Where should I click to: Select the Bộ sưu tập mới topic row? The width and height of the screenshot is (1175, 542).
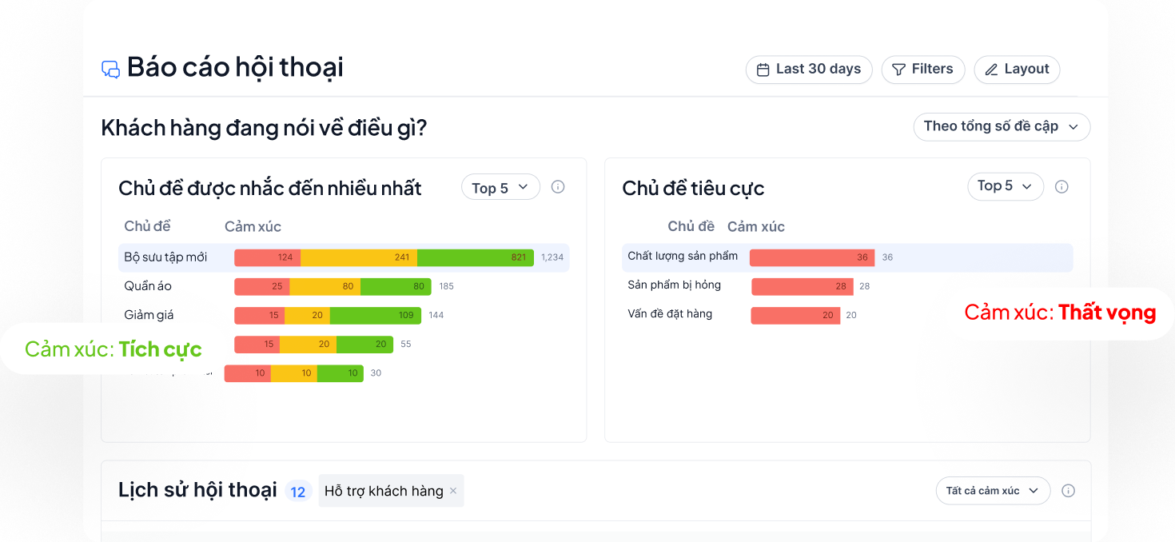[x=165, y=257]
